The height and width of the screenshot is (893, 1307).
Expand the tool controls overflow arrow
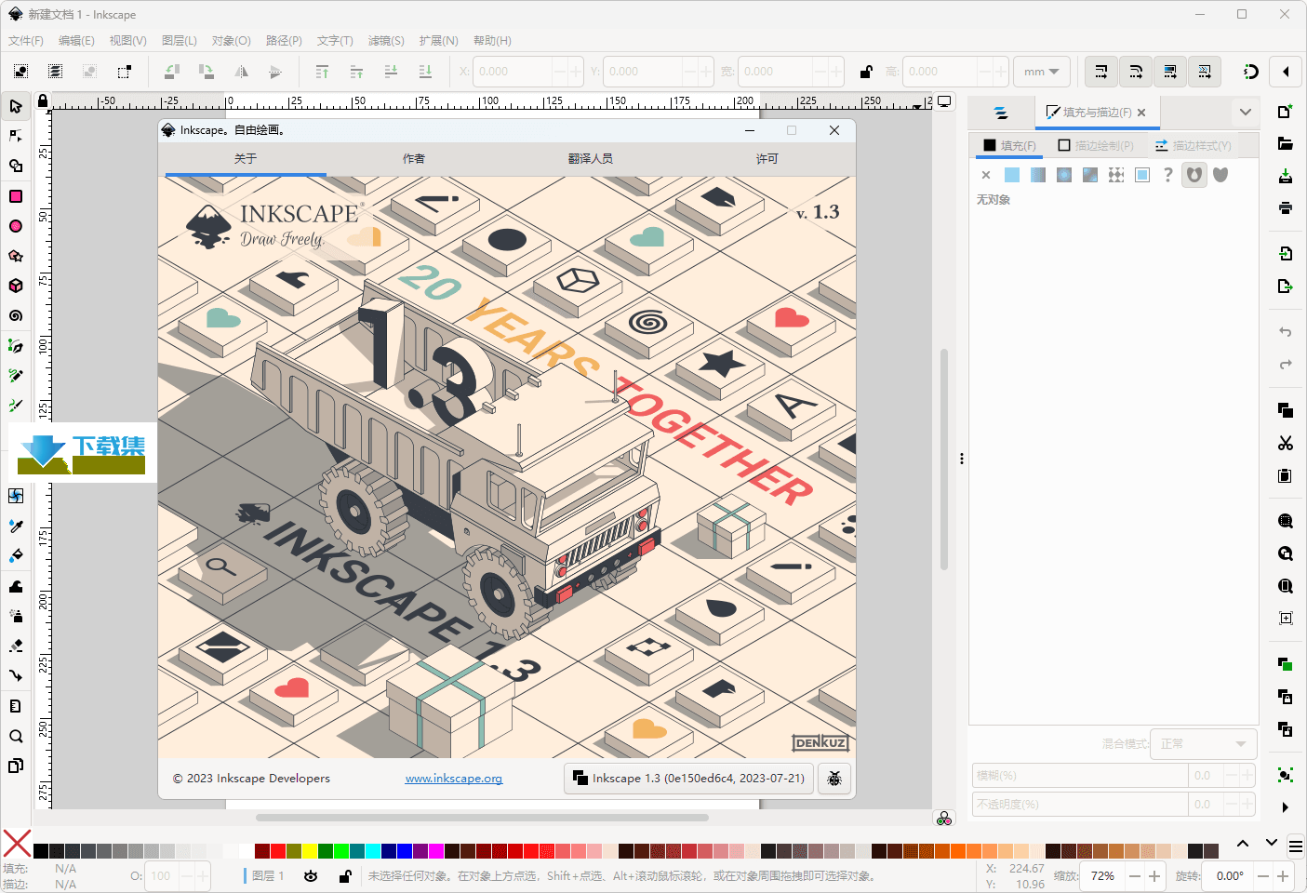coord(1286,72)
